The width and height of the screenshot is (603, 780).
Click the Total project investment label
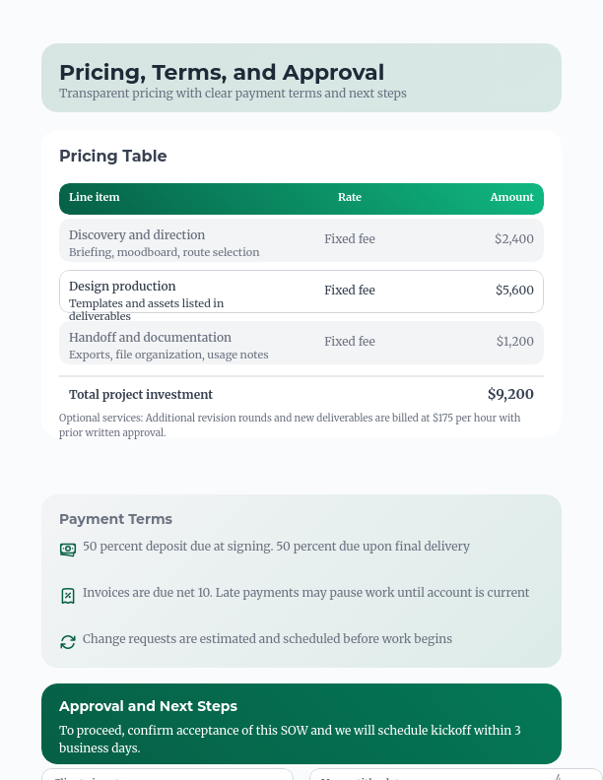pyautogui.click(x=141, y=395)
